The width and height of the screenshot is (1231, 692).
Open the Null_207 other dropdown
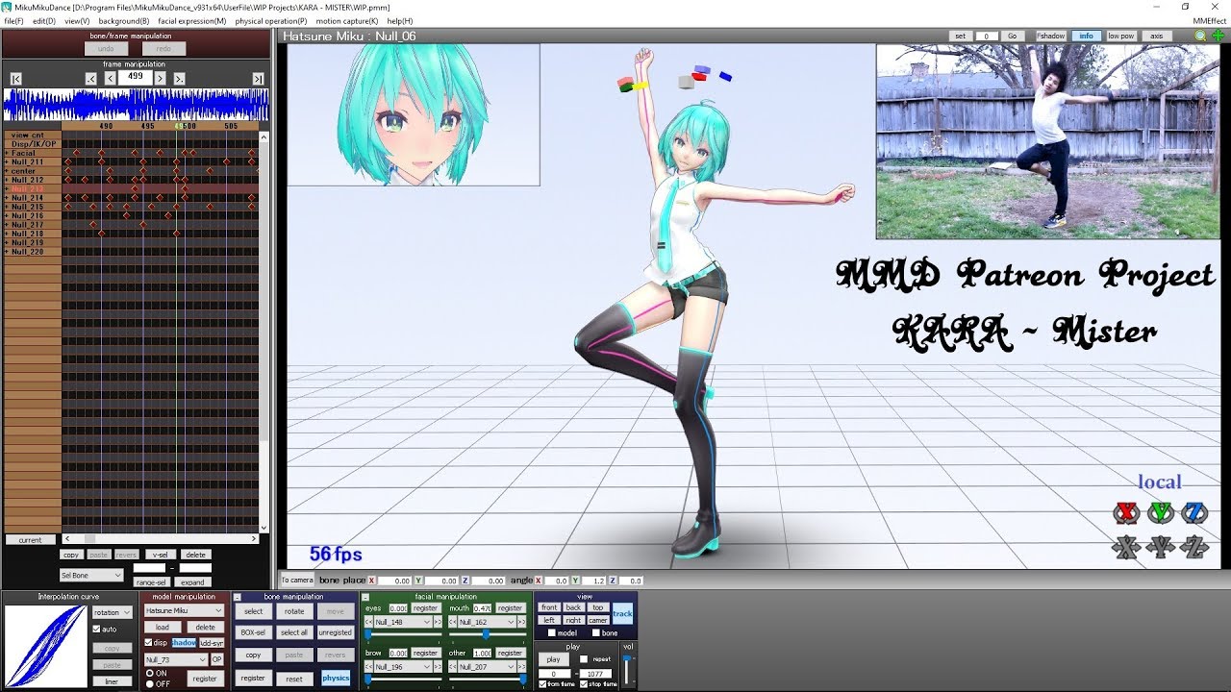487,666
